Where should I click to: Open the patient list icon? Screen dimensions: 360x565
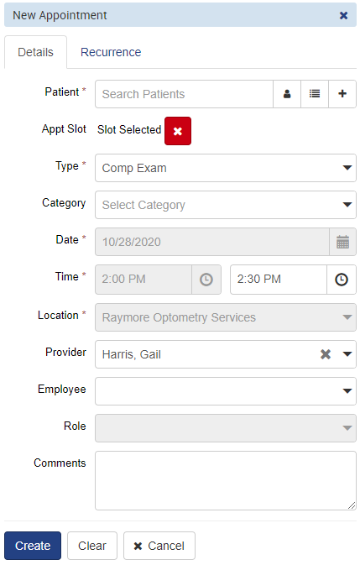coord(315,94)
